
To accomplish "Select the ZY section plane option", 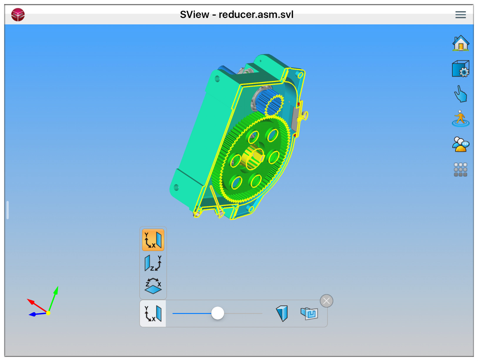I will coord(153,263).
